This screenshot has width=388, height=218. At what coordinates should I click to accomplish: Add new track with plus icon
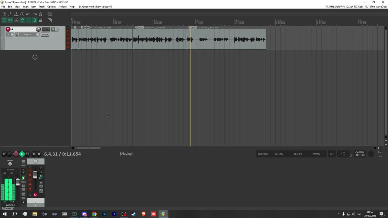tap(35, 57)
